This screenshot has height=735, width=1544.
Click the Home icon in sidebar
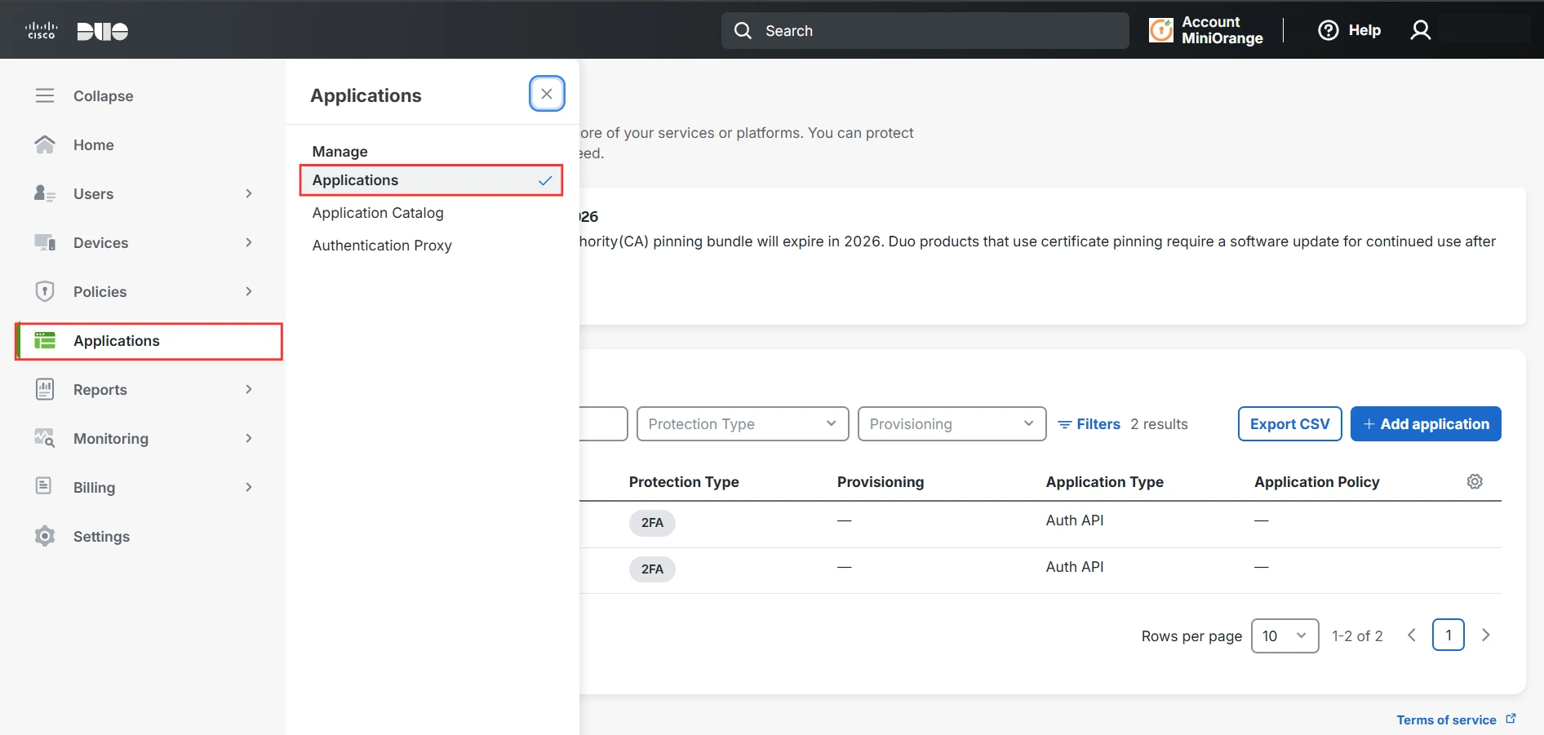[x=45, y=144]
